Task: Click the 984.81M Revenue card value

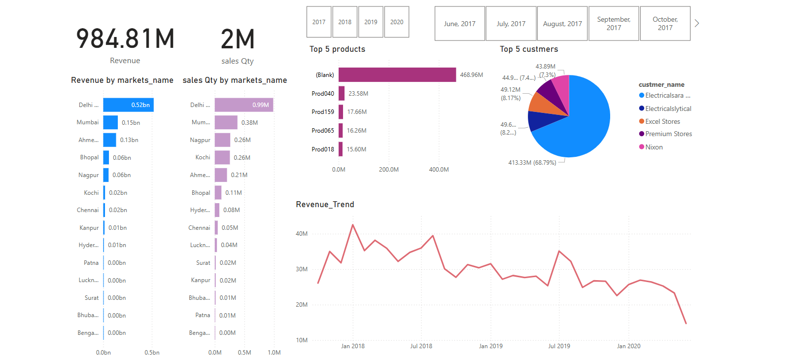Action: tap(125, 39)
